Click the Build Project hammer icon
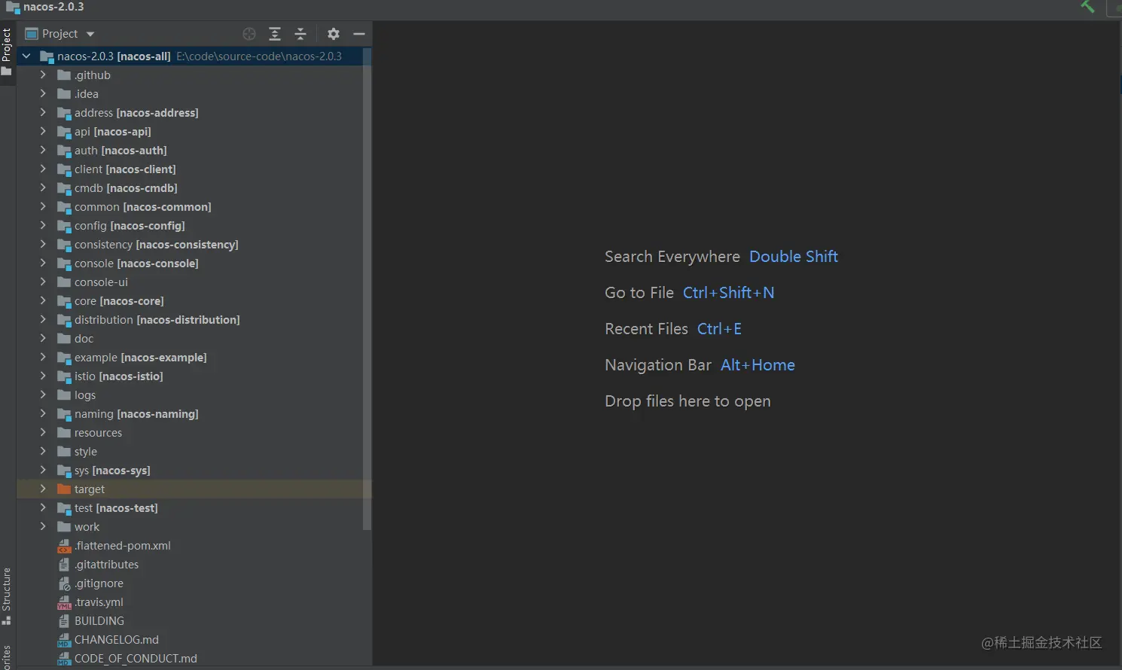 coord(1087,7)
